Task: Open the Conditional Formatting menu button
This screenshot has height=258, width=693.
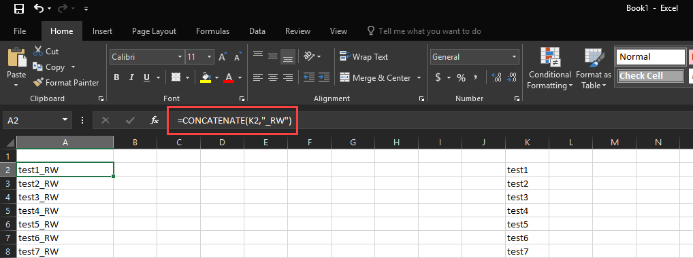Action: pos(550,69)
